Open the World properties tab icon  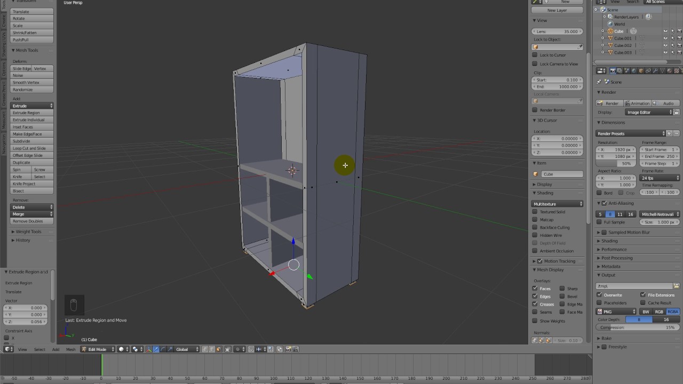(x=634, y=71)
